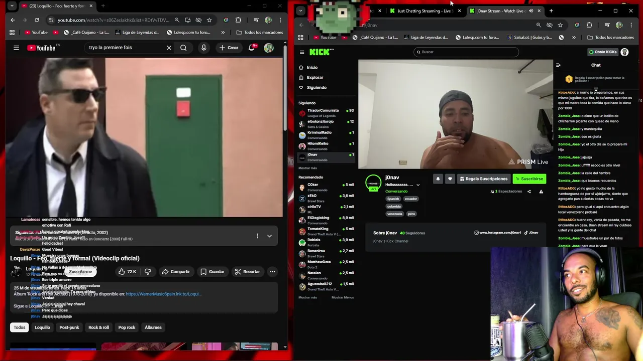The height and width of the screenshot is (361, 643).
Task: Expand the stream title next to Holisssssss
Action: click(x=417, y=185)
